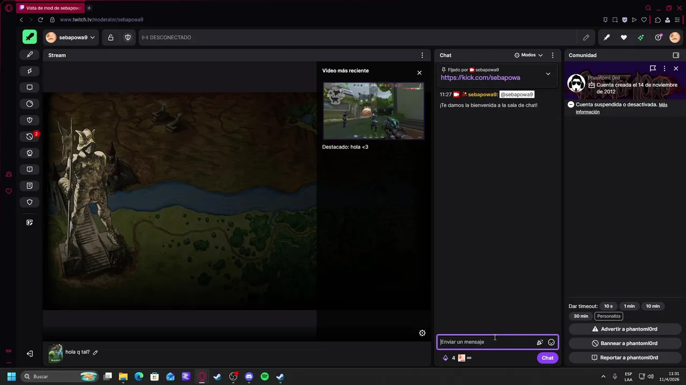Click the edit layout icon in sidebar
The image size is (686, 385).
coord(29,222)
